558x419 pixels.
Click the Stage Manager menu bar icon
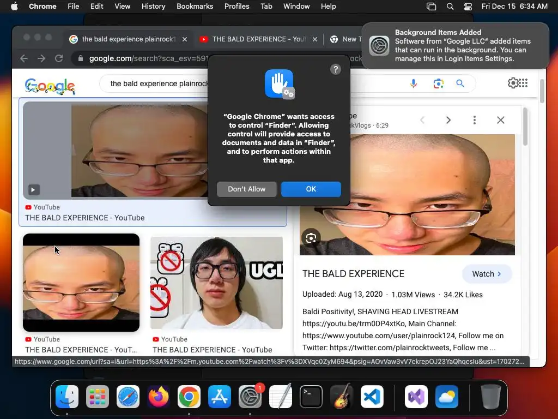432,7
